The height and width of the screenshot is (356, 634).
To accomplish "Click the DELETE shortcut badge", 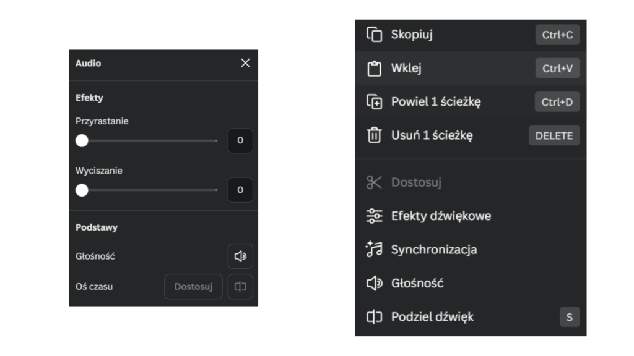I will [554, 135].
